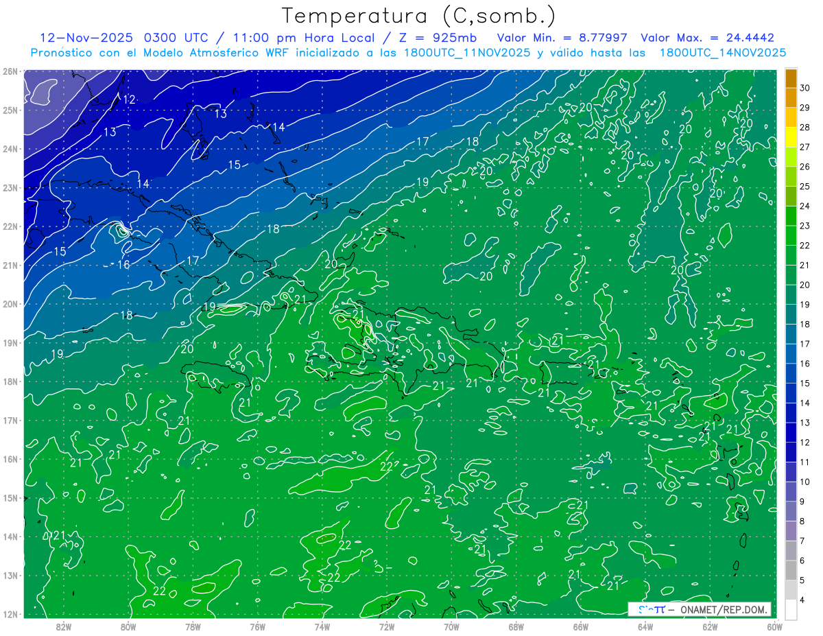Select "Valor Max. = 24.4442" in the header
823x636 pixels.
coord(707,38)
